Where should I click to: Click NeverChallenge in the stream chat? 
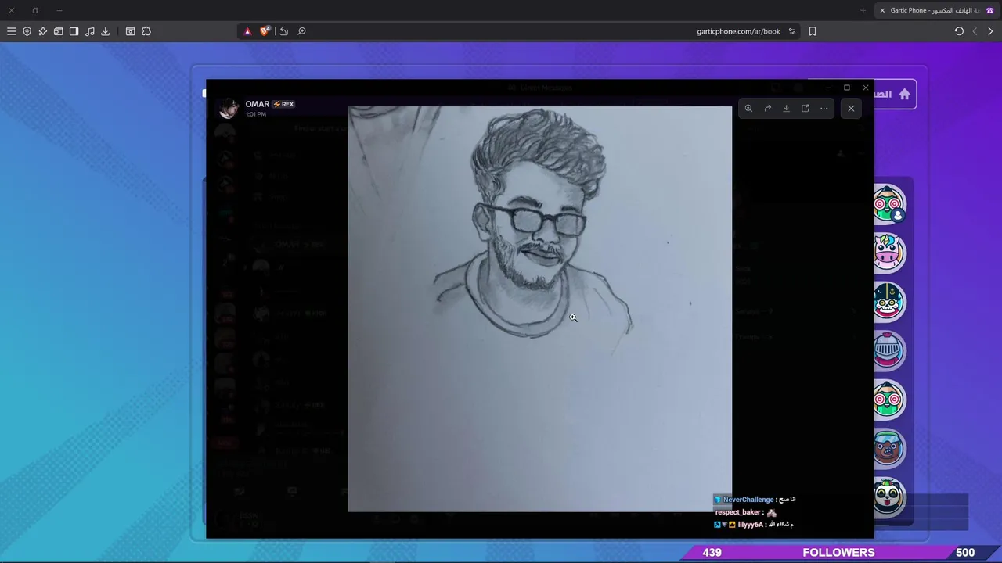point(748,500)
